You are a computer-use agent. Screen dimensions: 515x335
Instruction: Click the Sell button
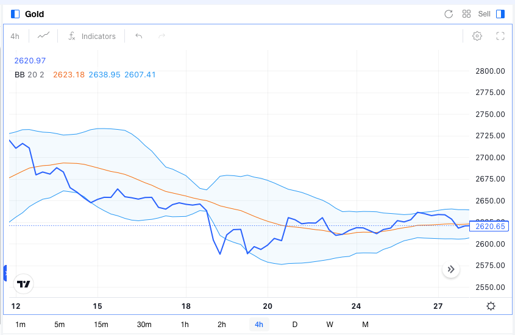coord(484,14)
